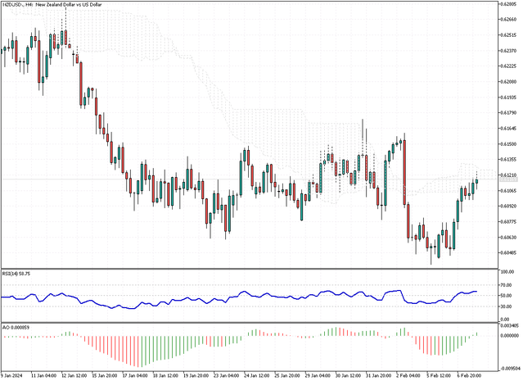Click the 0.61065 price axis label
The height and width of the screenshot is (381, 523).
tap(508, 191)
